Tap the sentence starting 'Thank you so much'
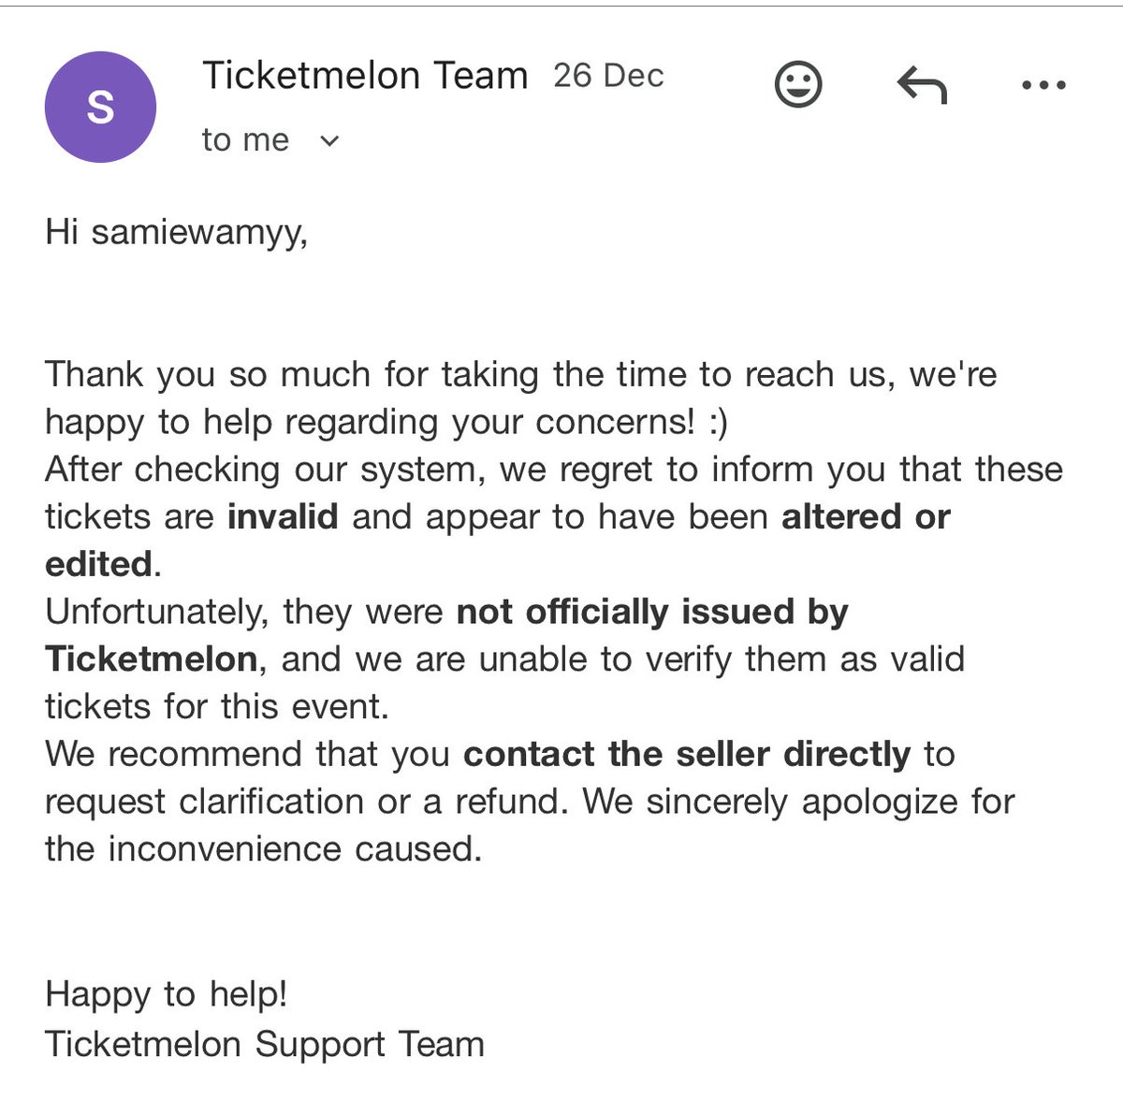The image size is (1123, 1100). [x=521, y=398]
